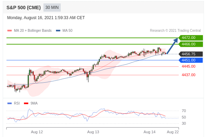Click the blue MA 50 legend swatch
Screen dimensions: 206x137
(x=58, y=31)
